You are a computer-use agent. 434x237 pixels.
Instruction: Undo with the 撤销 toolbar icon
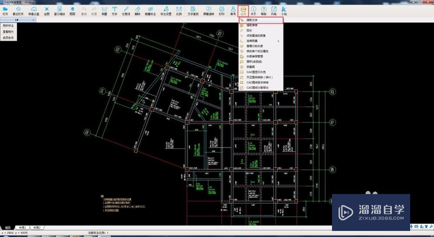(x=84, y=11)
